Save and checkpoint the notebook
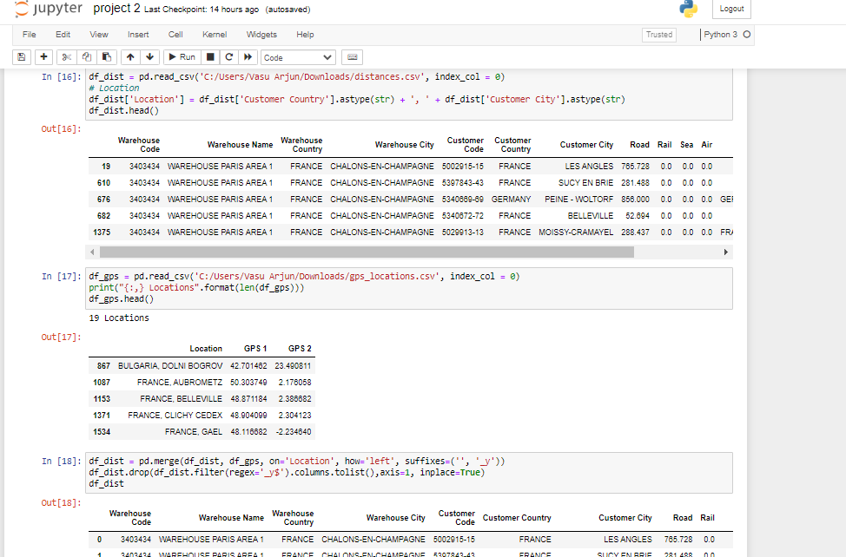This screenshot has height=557, width=846. pos(22,57)
